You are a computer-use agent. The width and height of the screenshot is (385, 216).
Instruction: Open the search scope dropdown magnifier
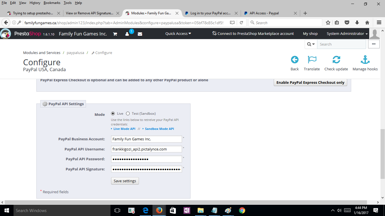[311, 44]
